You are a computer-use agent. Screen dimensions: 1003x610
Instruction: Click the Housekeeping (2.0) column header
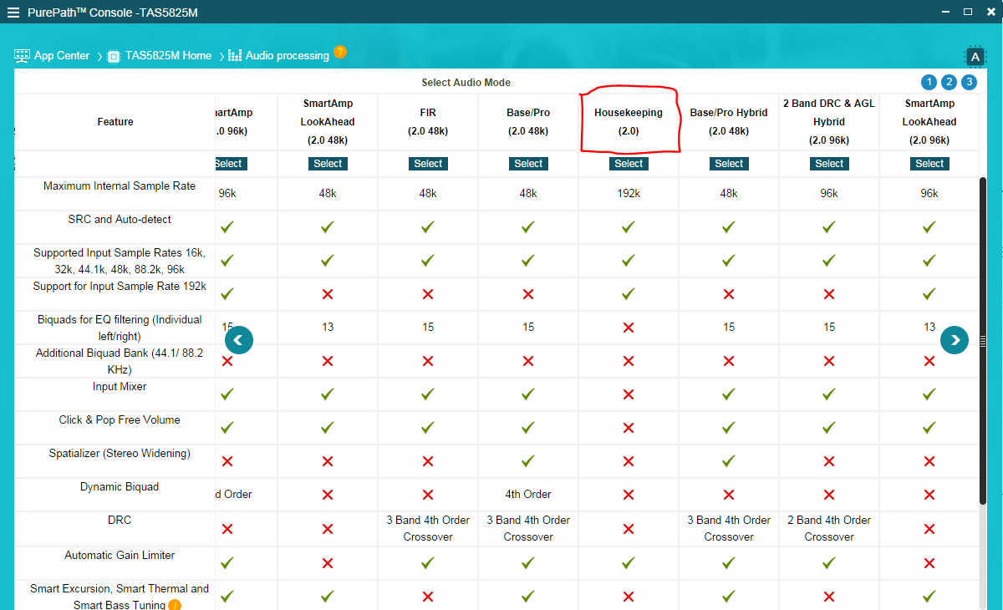[x=629, y=122]
